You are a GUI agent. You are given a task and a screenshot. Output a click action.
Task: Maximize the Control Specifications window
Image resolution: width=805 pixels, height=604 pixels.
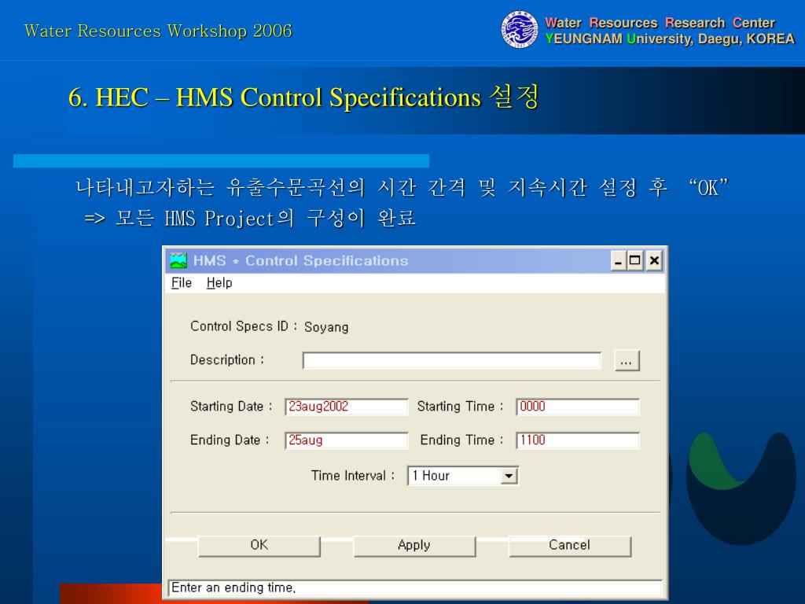tap(635, 261)
